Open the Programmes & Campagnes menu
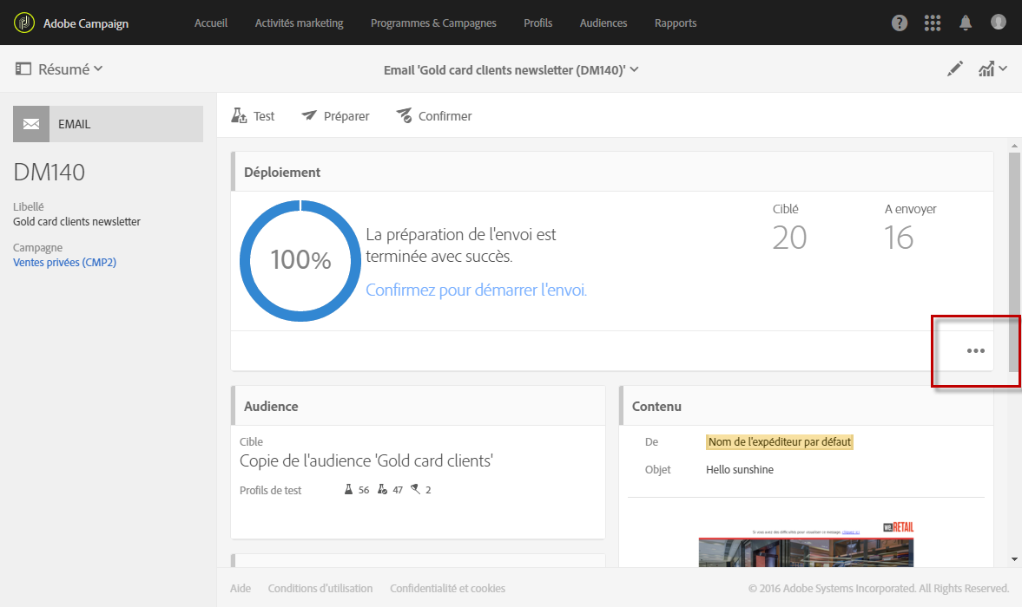Screen dimensions: 1022x607 tap(433, 23)
